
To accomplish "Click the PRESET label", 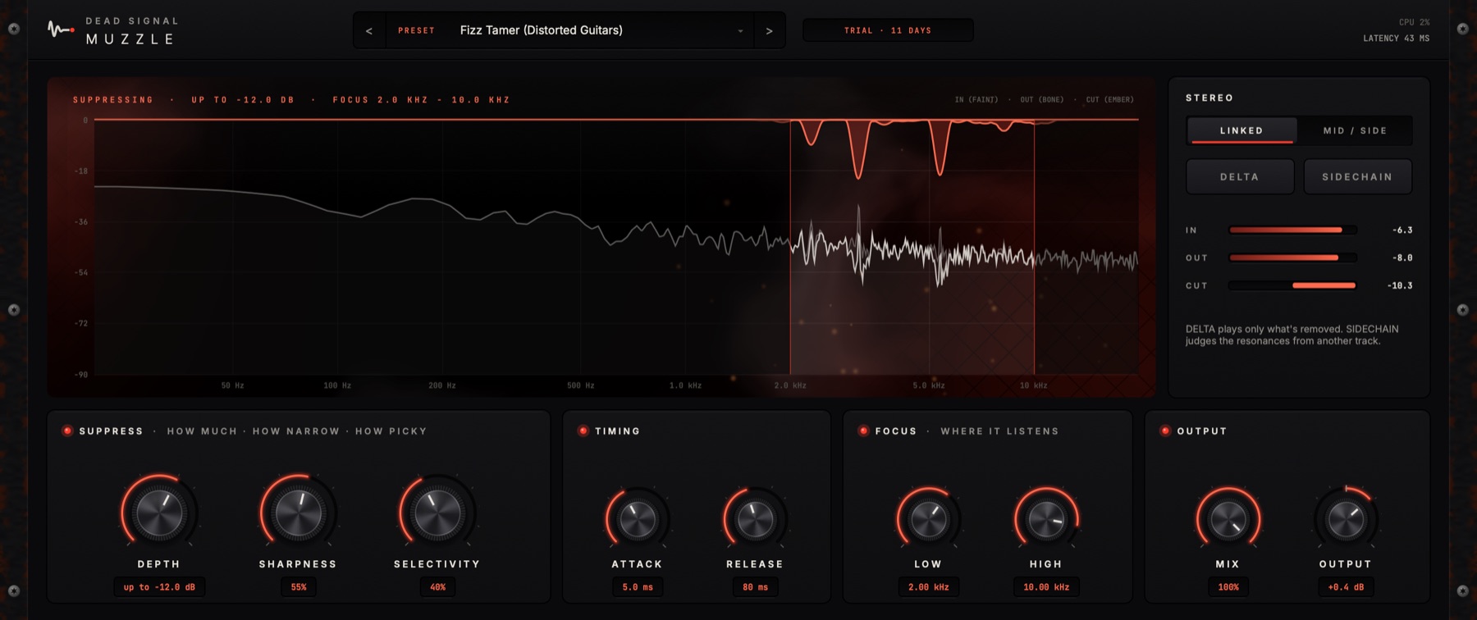I will (416, 30).
